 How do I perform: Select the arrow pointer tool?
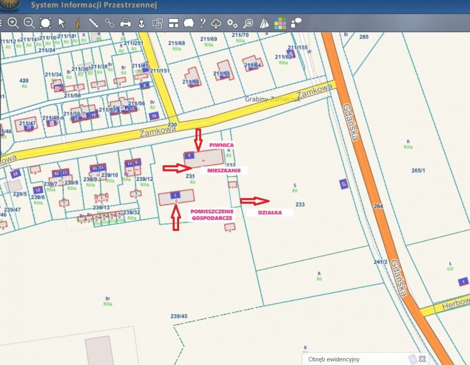[x=62, y=22]
